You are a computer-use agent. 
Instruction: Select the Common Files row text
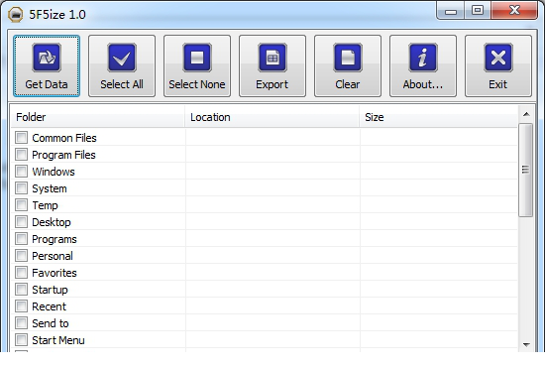(64, 138)
